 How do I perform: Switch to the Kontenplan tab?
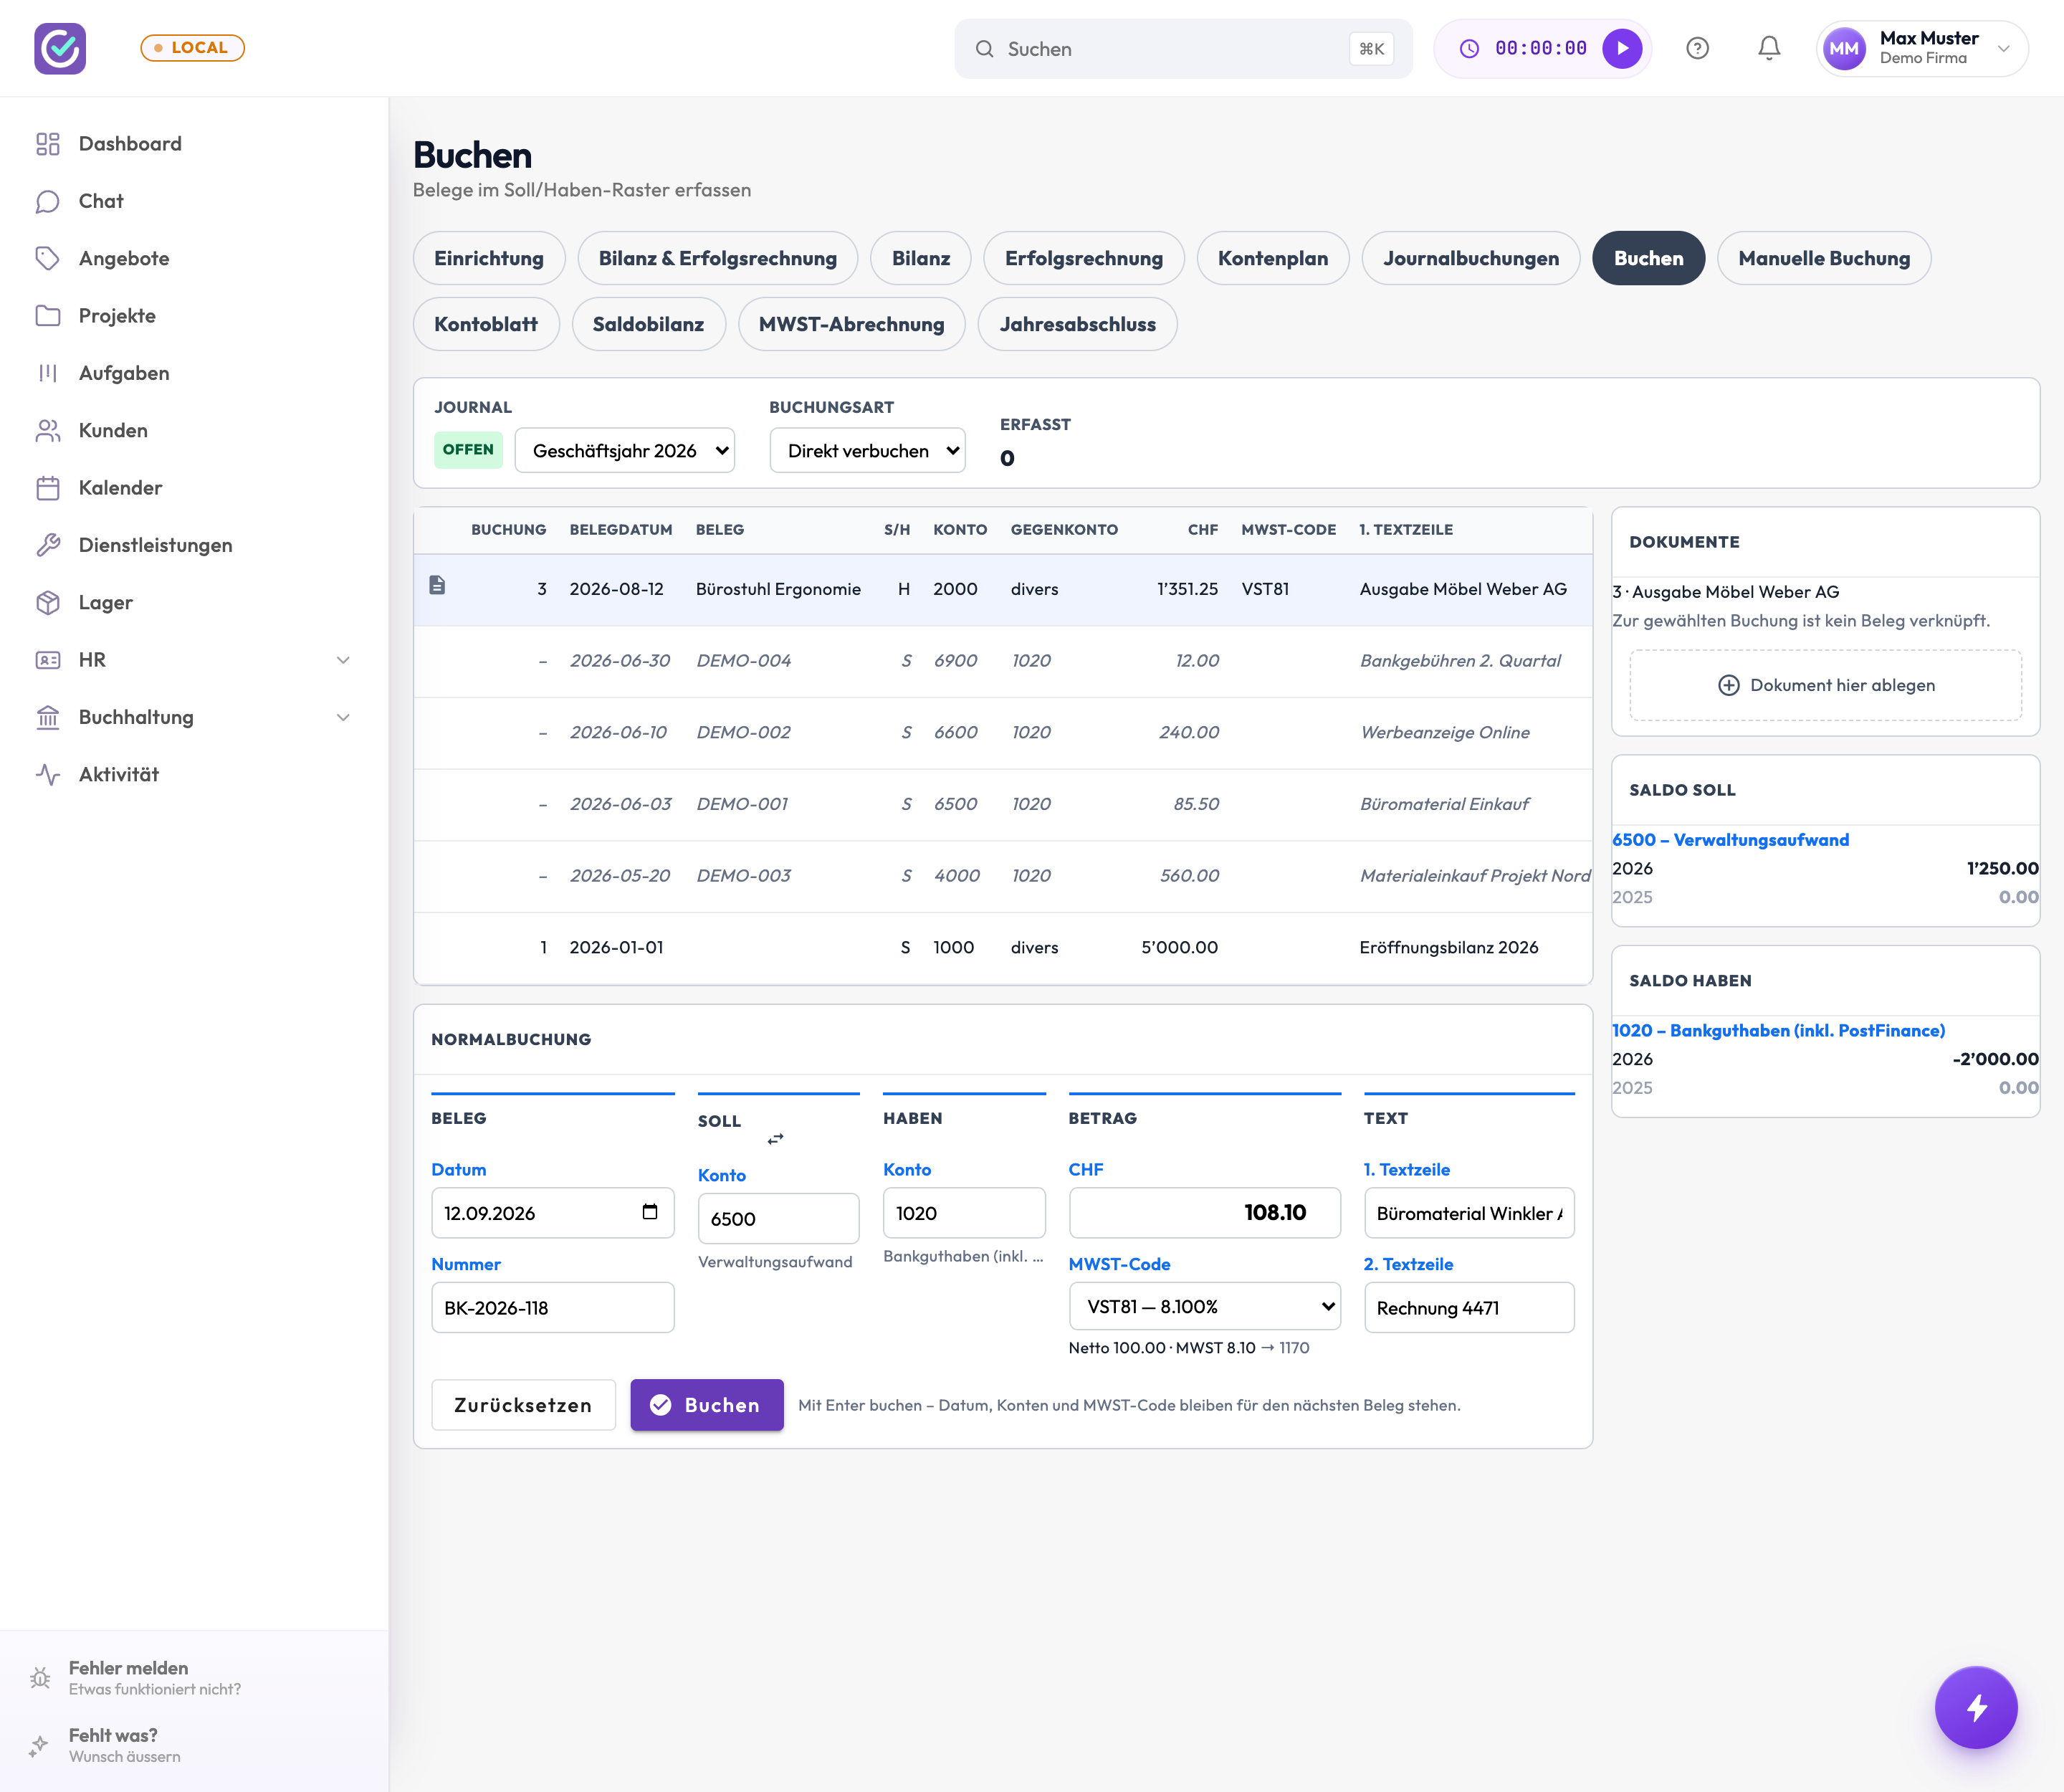1272,258
